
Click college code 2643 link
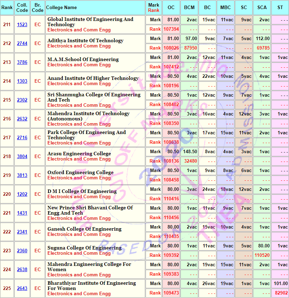tap(22, 289)
